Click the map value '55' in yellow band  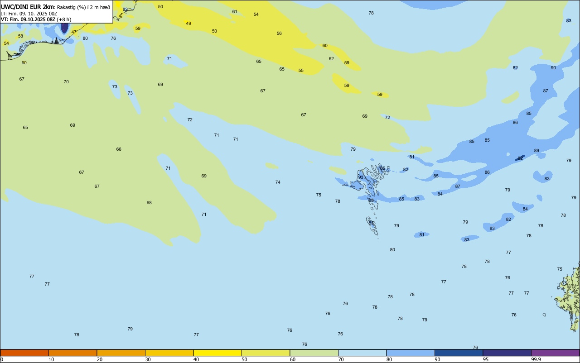301,71
